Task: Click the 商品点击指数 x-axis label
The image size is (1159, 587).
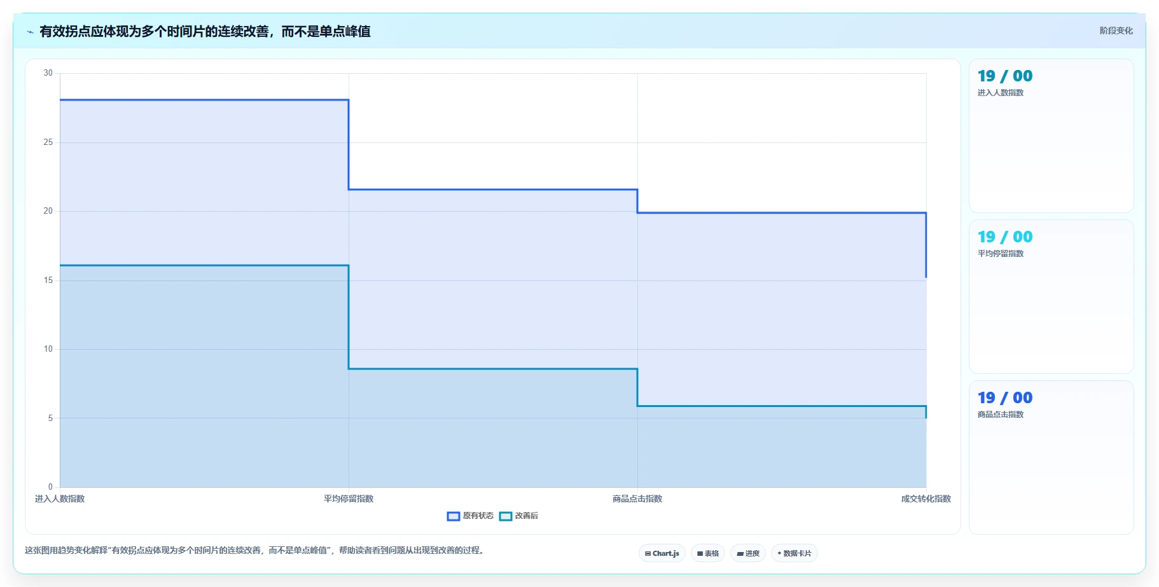Action: 637,499
